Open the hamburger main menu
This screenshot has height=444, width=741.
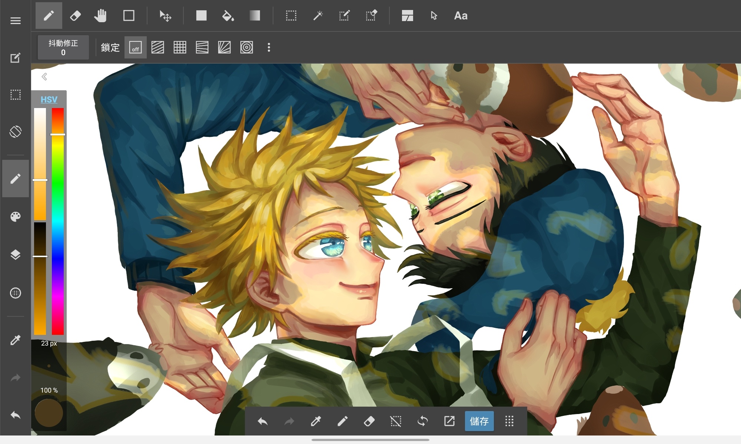pyautogui.click(x=15, y=21)
